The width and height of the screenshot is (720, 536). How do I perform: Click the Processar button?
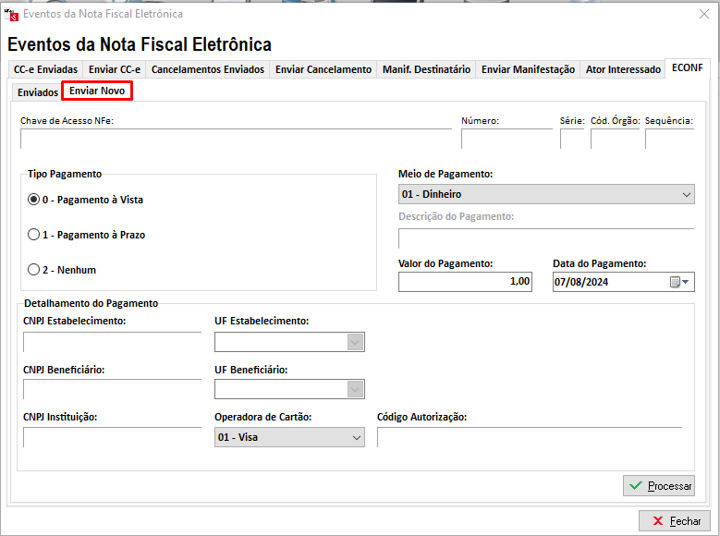coord(659,486)
